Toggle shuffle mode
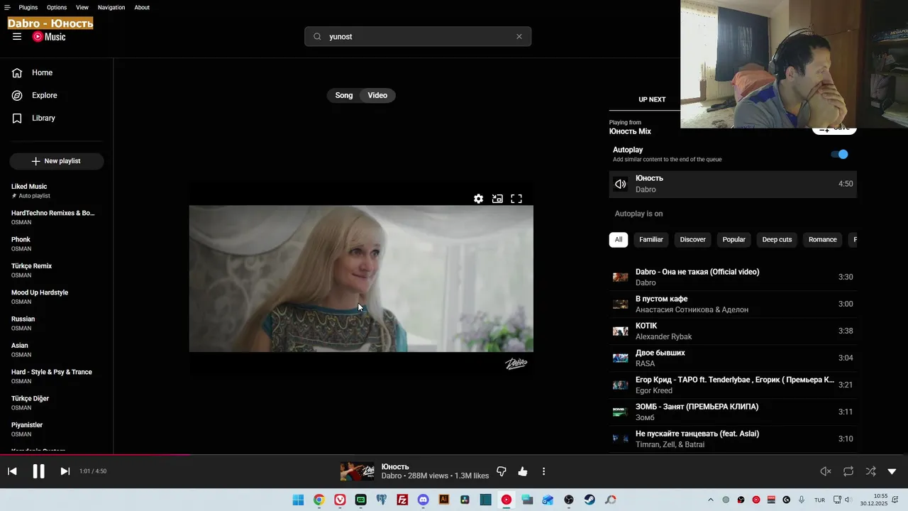908x511 pixels. click(870, 471)
